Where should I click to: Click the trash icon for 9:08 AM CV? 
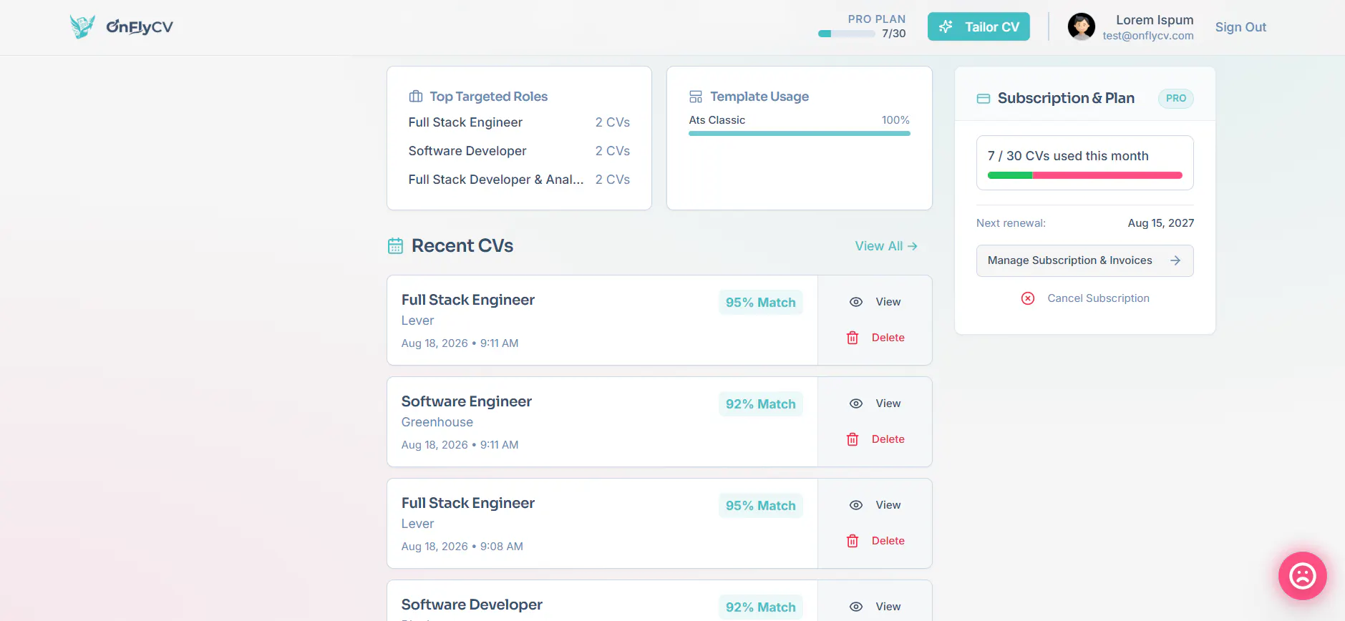[x=853, y=541]
